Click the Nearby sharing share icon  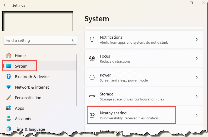(92, 115)
